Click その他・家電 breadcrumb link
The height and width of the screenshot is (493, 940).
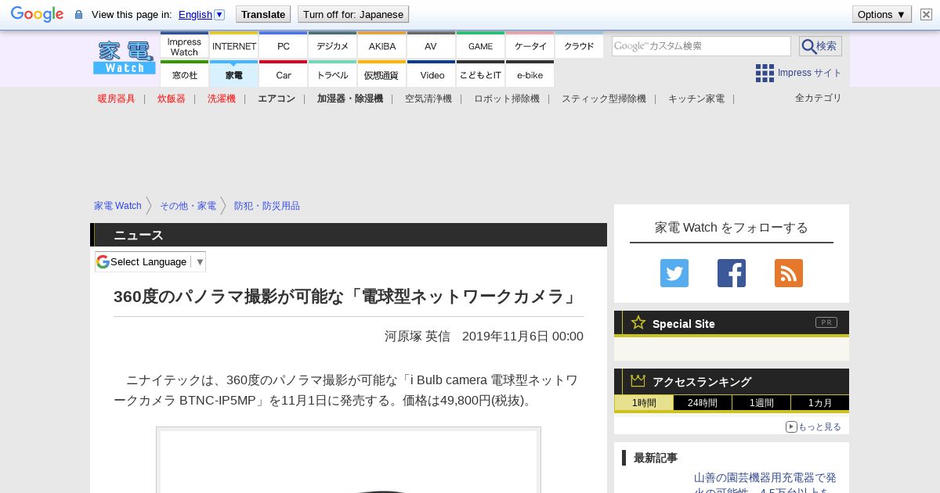coord(188,206)
